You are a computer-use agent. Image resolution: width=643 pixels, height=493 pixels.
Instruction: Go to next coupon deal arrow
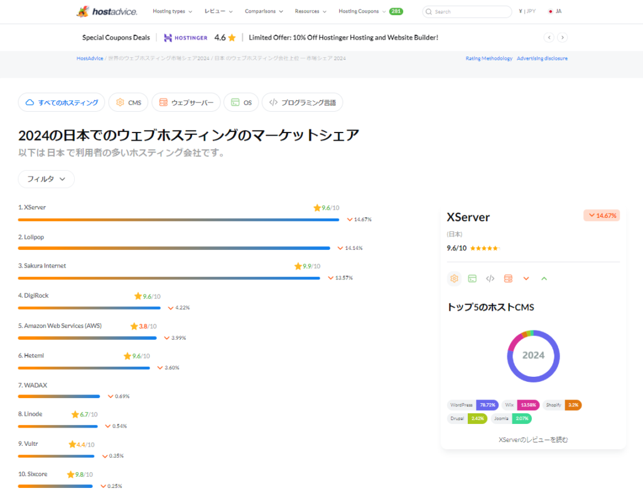pos(563,37)
